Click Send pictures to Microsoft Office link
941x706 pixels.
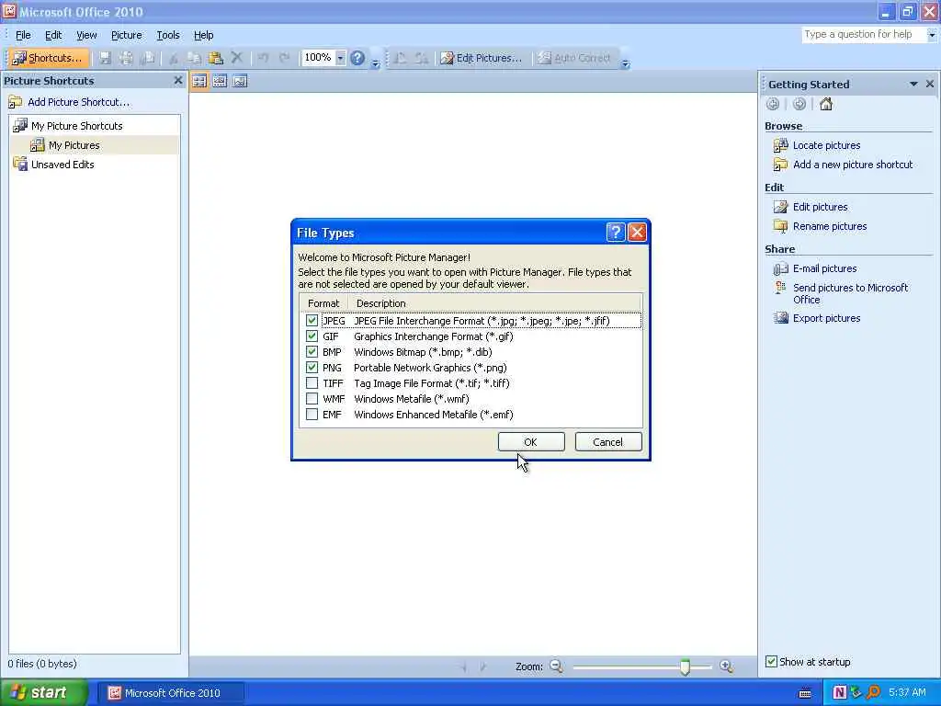[850, 293]
